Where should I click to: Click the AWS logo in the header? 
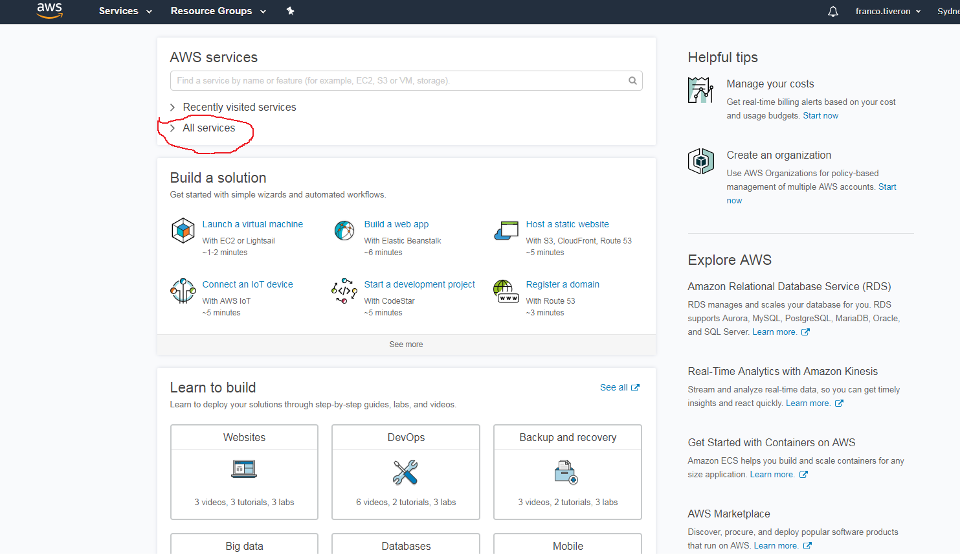[x=49, y=11]
